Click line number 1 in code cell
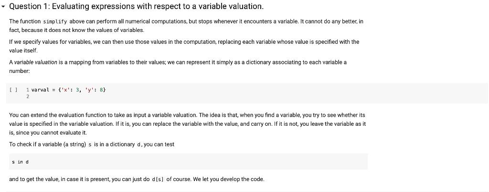The height and width of the screenshot is (192, 489). tap(28, 90)
